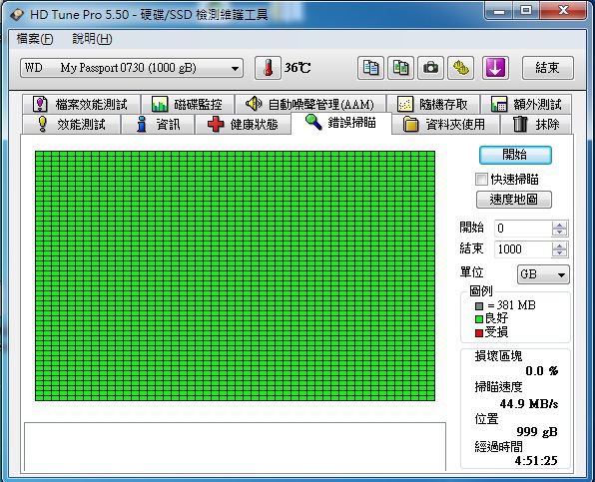
Task: Decrease the 結束 value with the down arrow
Action: [x=559, y=252]
